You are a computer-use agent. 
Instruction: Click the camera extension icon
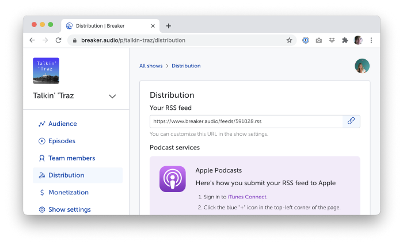pyautogui.click(x=319, y=40)
